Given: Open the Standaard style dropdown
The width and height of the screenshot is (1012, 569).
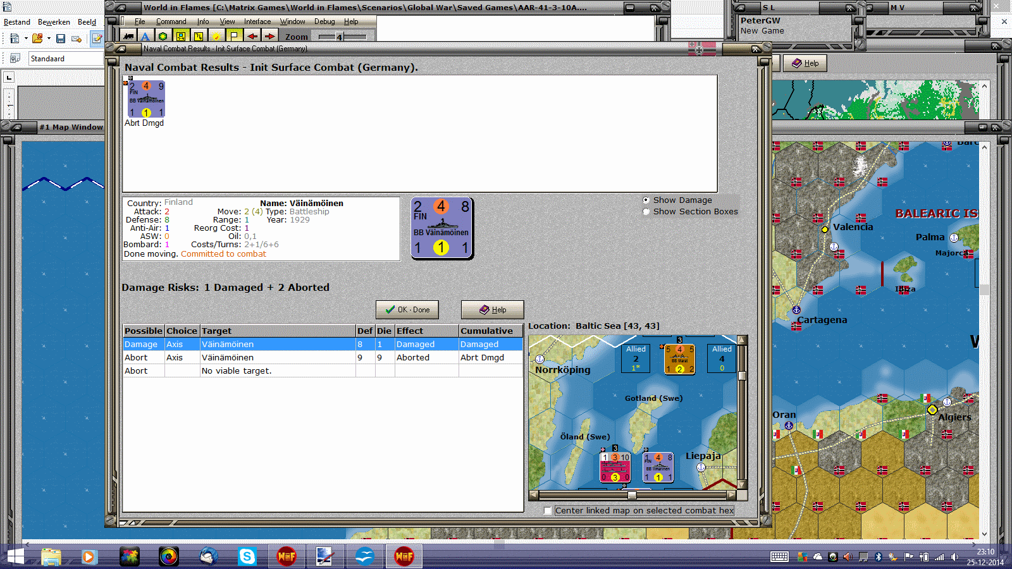Looking at the screenshot, I should coord(66,59).
